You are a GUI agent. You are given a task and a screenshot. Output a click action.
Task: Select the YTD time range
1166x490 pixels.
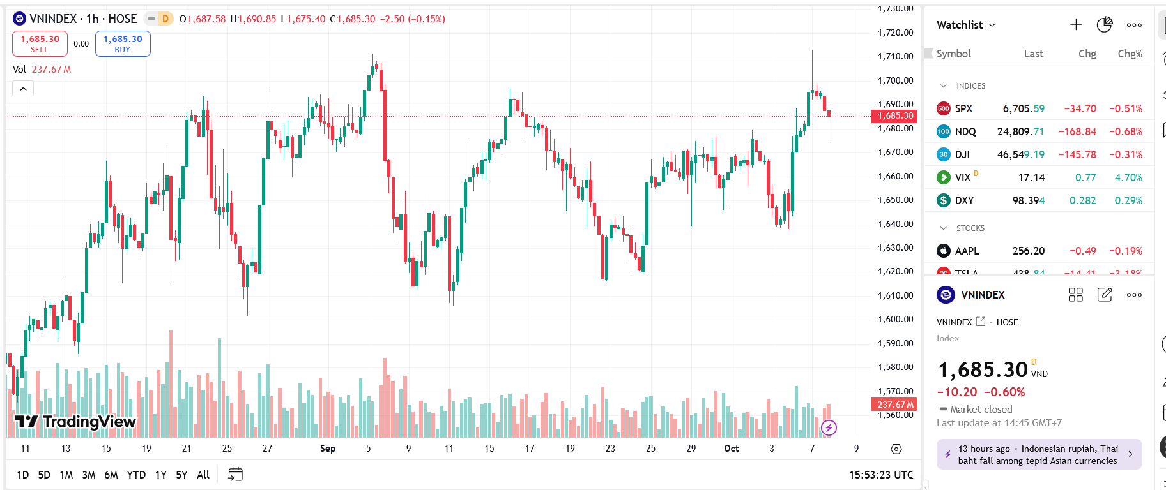point(136,475)
